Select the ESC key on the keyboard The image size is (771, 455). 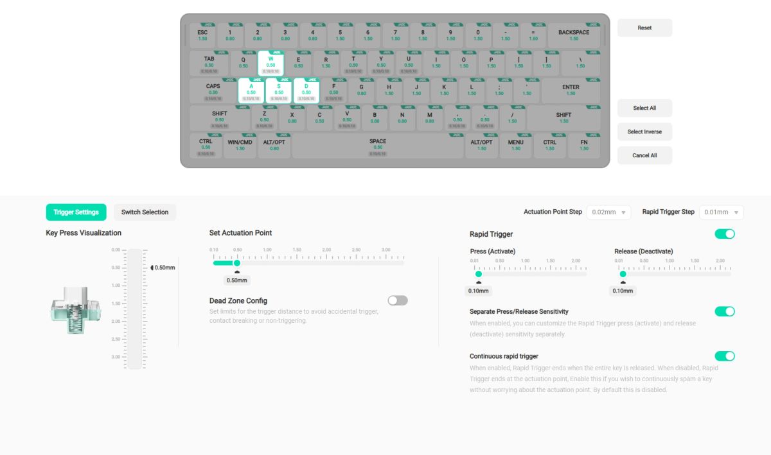(202, 35)
